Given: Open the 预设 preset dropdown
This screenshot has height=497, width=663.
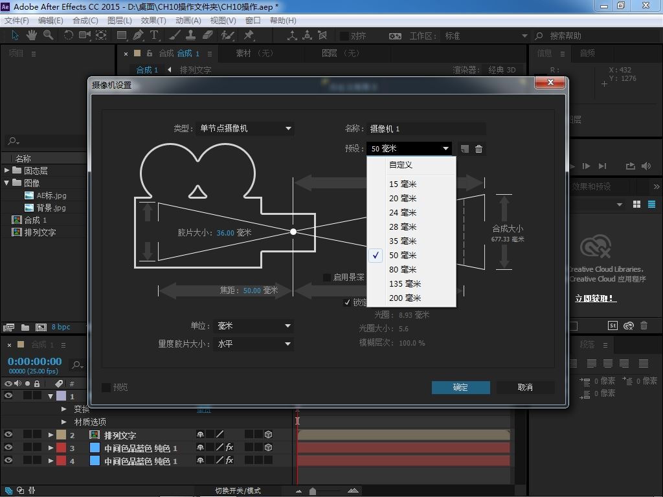Looking at the screenshot, I should click(x=409, y=149).
